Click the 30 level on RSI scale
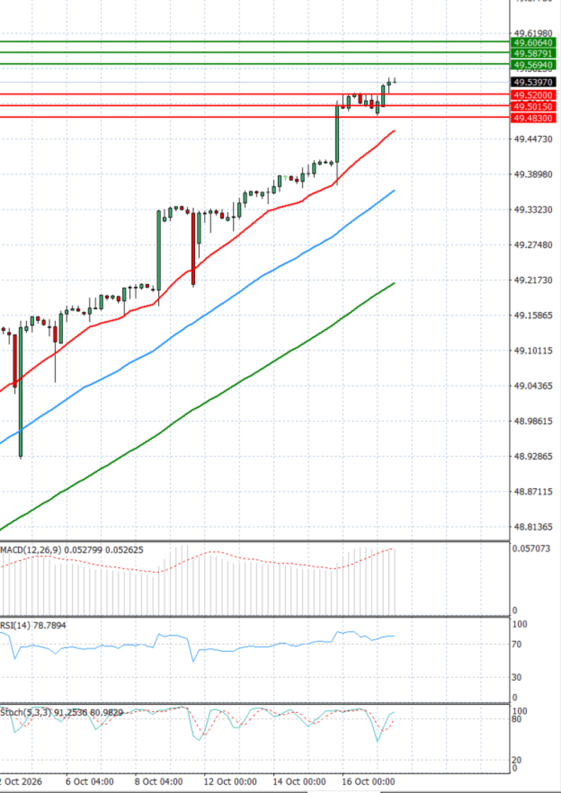Image resolution: width=561 pixels, height=793 pixels. tap(517, 677)
